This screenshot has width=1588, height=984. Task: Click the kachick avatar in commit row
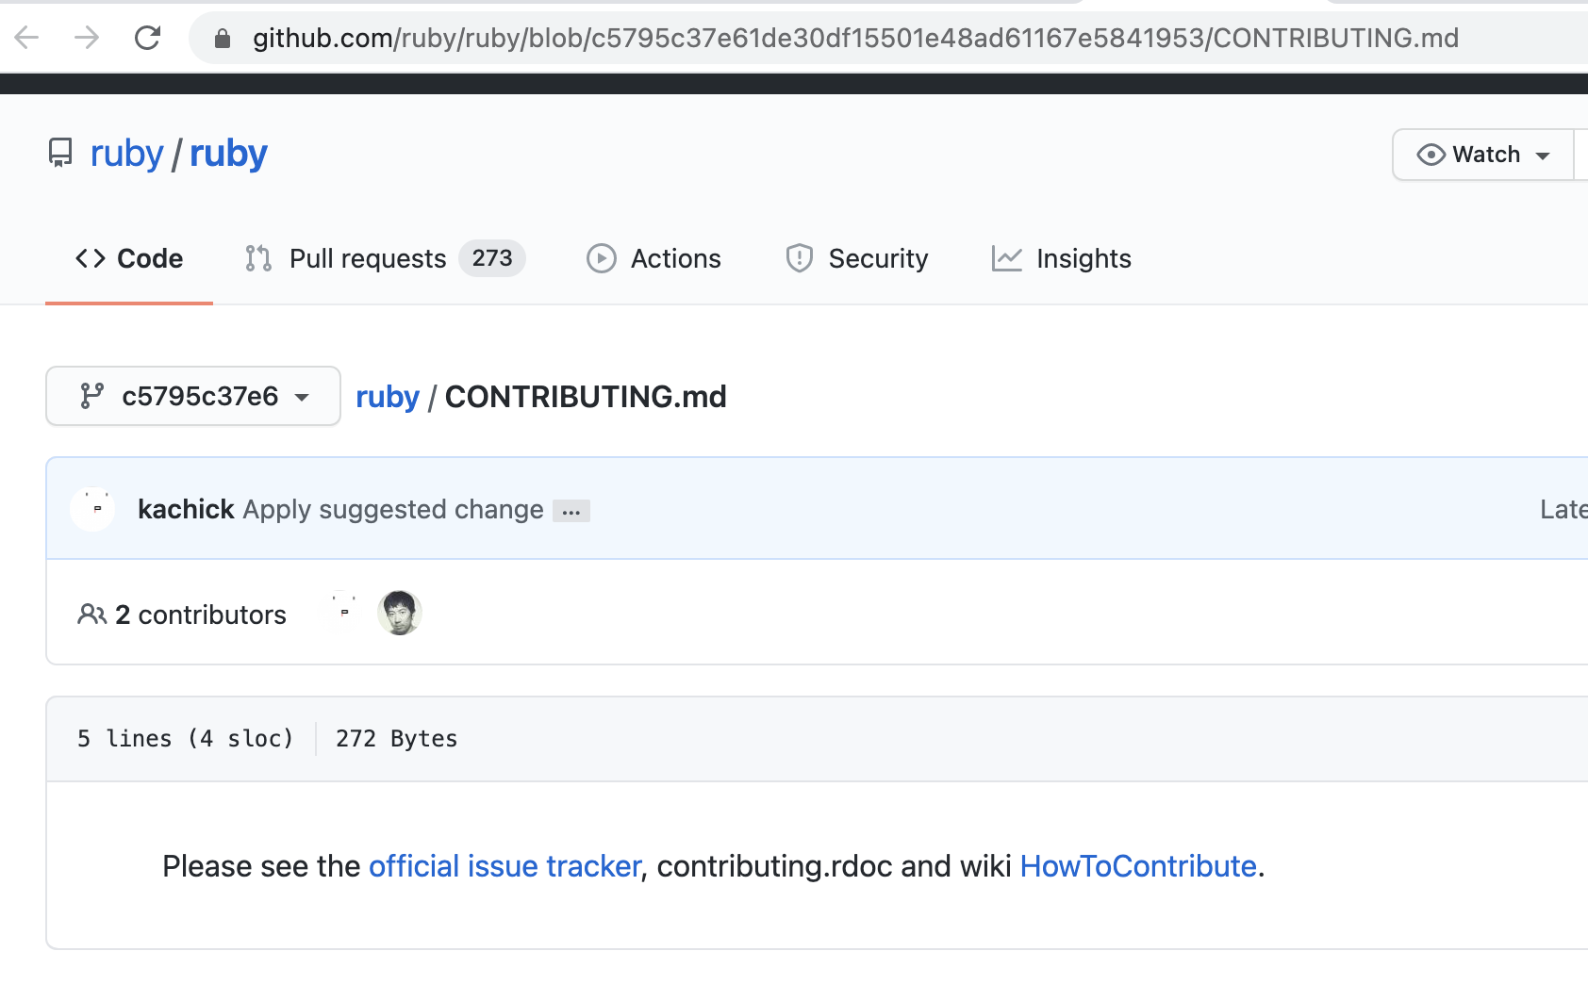pyautogui.click(x=92, y=509)
